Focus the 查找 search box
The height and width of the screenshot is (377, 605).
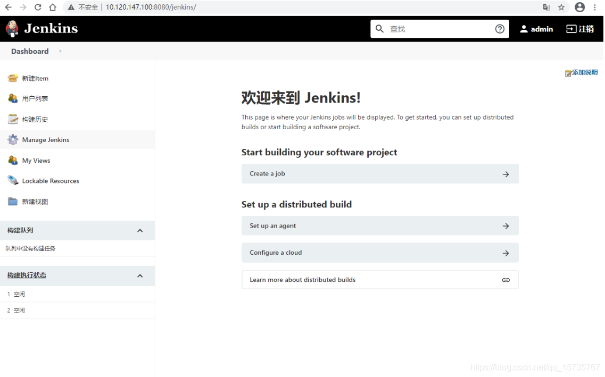tap(440, 29)
